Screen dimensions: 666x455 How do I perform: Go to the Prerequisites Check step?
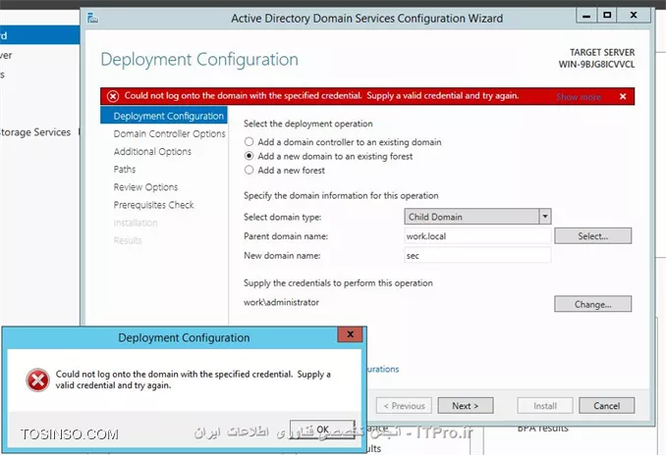click(x=153, y=205)
